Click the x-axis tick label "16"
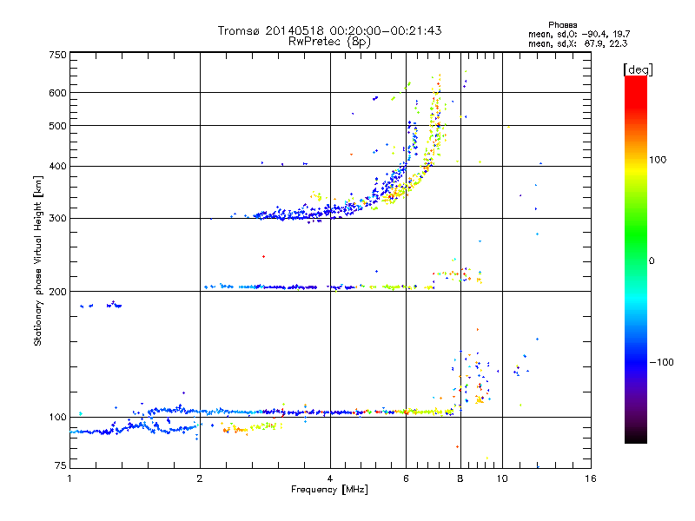Image resolution: width=695 pixels, height=521 pixels. 591,478
